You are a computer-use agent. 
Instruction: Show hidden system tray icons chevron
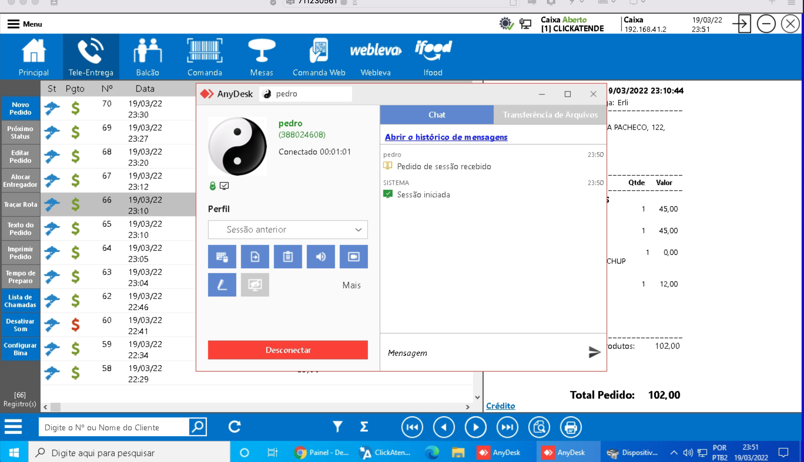(674, 452)
